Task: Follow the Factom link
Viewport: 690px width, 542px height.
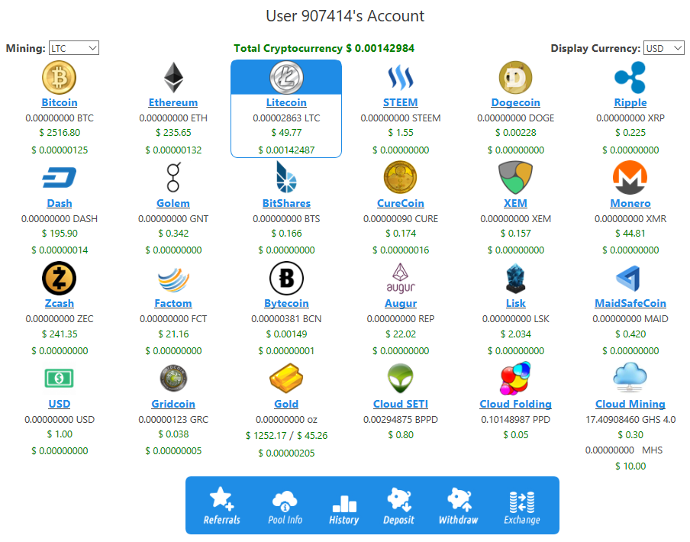Action: coord(173,304)
